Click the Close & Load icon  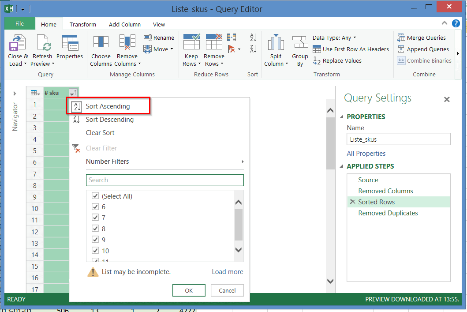[x=18, y=44]
